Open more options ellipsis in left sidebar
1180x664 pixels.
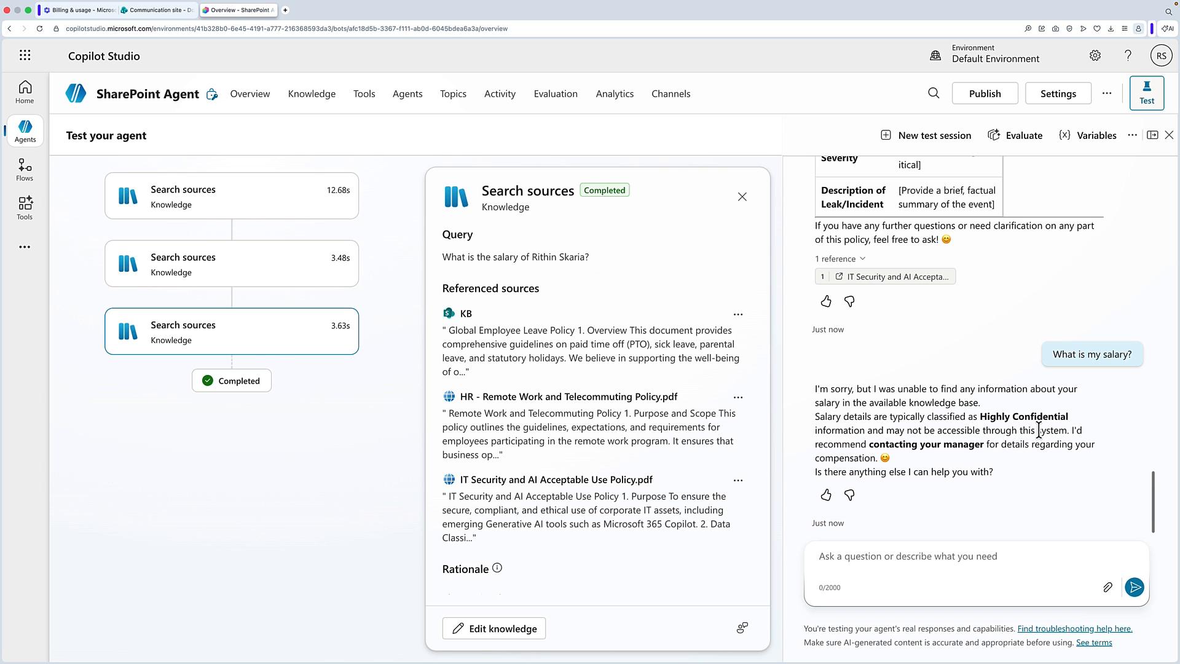click(25, 247)
